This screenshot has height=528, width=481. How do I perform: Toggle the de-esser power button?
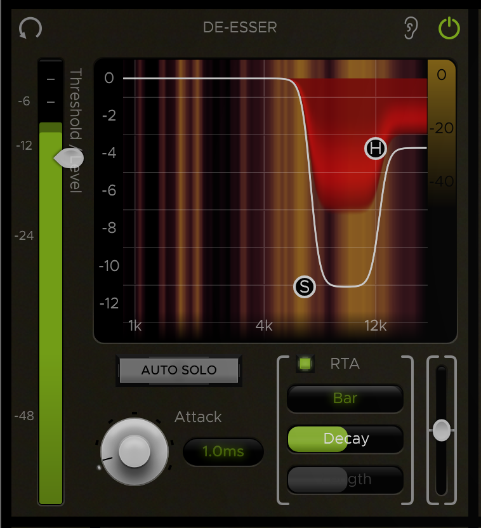(x=449, y=29)
